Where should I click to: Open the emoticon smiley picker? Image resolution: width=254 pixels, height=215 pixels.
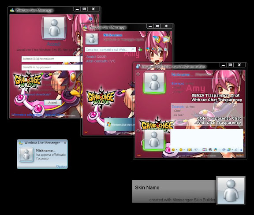(173, 150)
